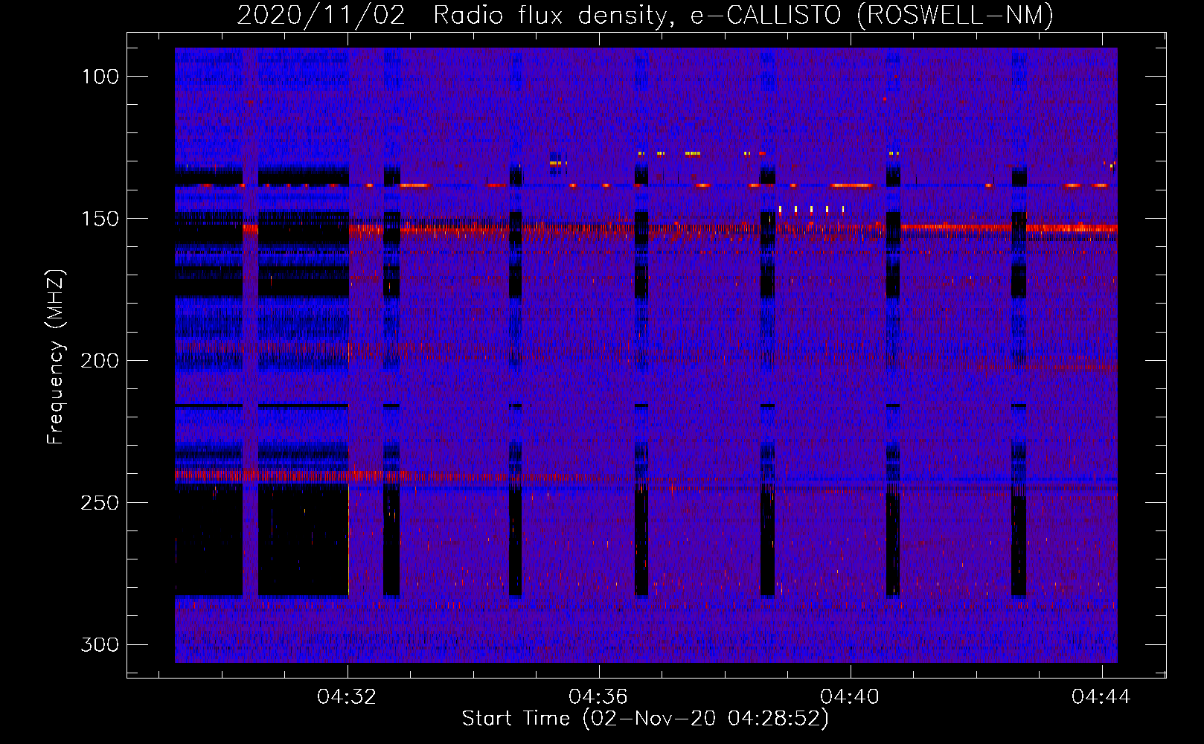Screen dimensions: 1204x744
Task: Click the Frequency (MHZ) axis label
Action: 56,357
